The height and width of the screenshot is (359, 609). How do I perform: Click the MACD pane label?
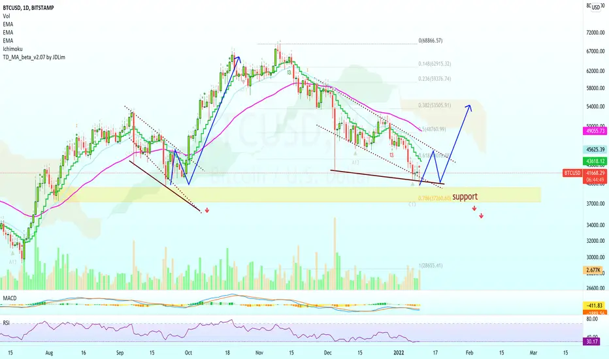[10, 298]
